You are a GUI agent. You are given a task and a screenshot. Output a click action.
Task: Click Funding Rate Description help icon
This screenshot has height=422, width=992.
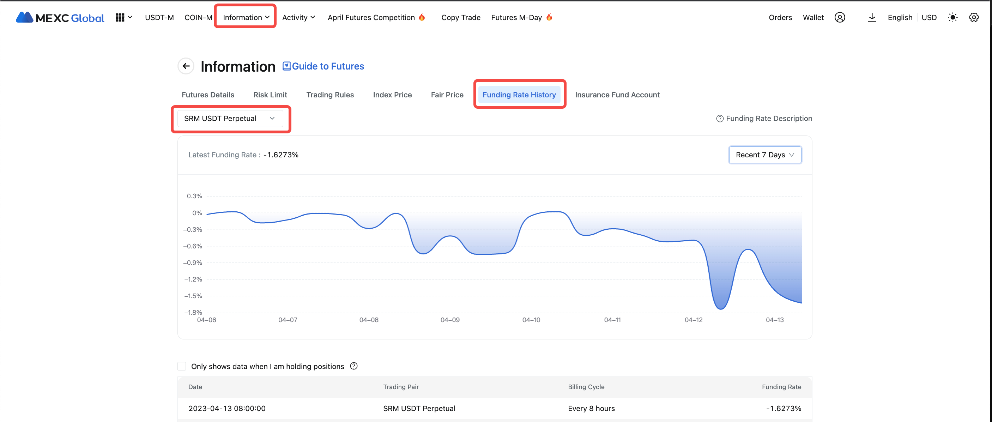tap(719, 119)
